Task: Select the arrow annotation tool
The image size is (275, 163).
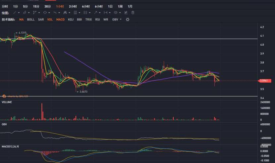Action: click(95, 13)
